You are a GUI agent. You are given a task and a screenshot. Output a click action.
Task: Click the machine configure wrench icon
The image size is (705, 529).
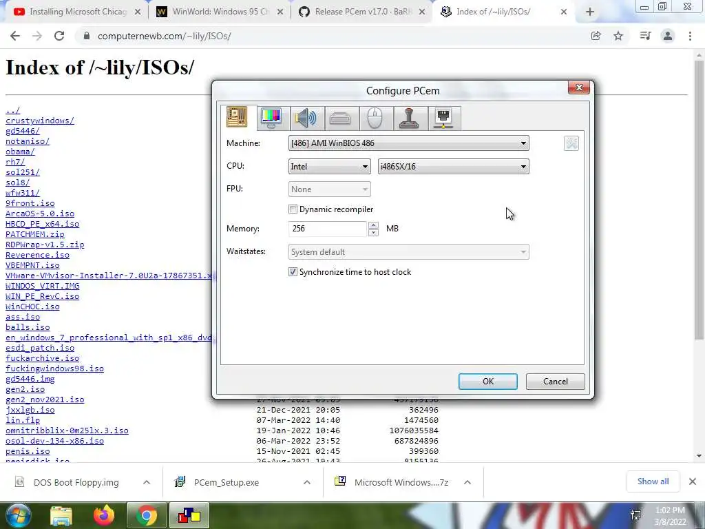coord(571,143)
